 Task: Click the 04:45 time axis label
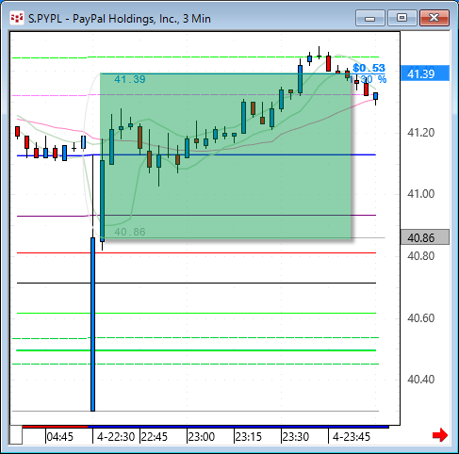(x=59, y=437)
